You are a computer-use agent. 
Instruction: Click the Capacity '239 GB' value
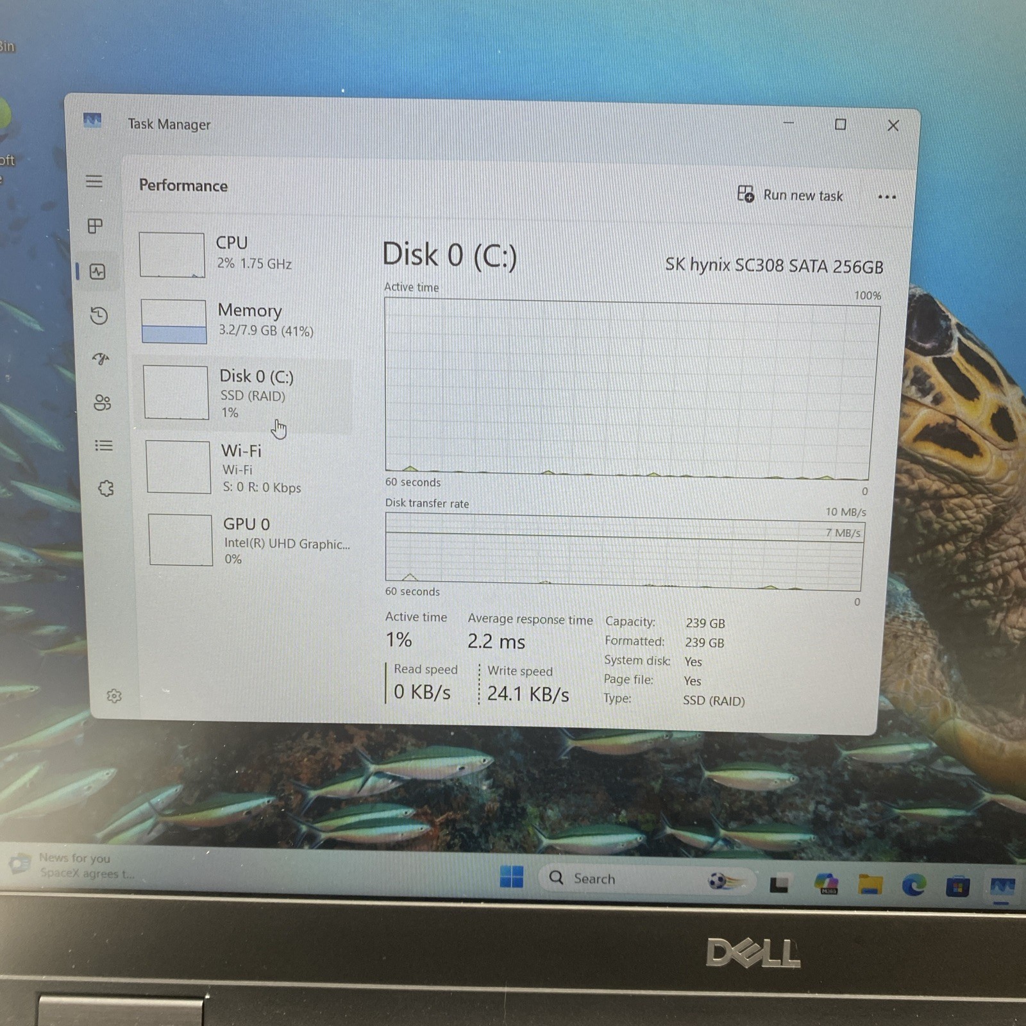pyautogui.click(x=705, y=623)
